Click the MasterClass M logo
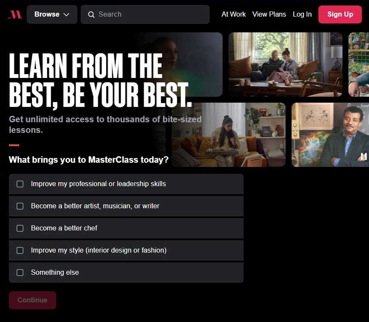 (x=15, y=14)
